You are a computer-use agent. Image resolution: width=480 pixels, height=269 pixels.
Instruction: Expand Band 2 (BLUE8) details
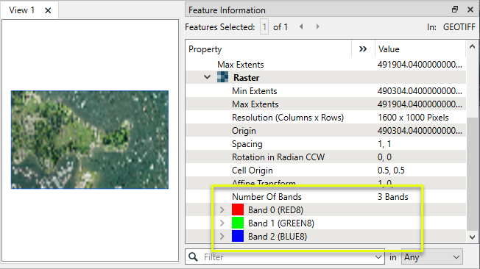click(x=222, y=236)
